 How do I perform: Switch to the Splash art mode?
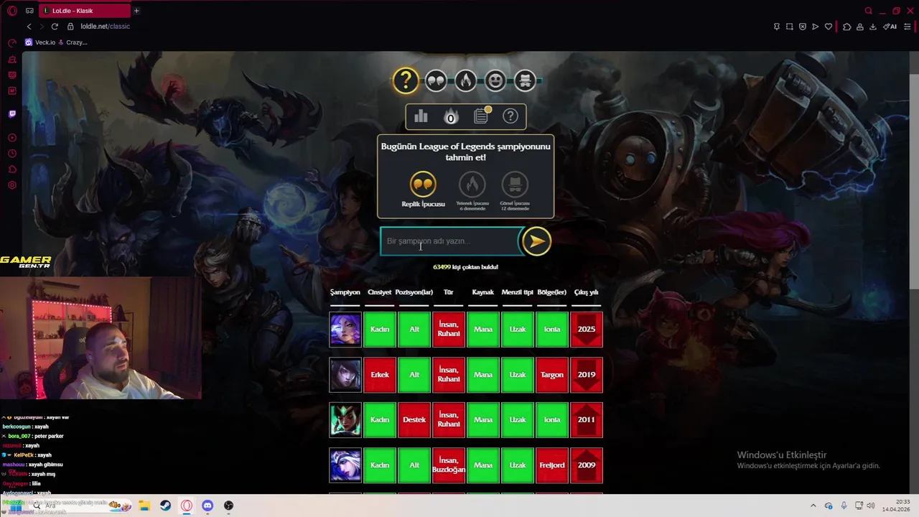coord(525,81)
